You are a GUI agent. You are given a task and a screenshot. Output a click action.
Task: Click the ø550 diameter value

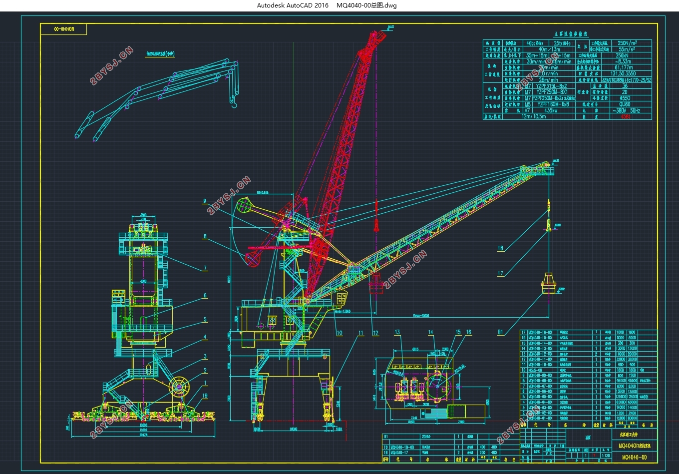[x=625, y=98]
